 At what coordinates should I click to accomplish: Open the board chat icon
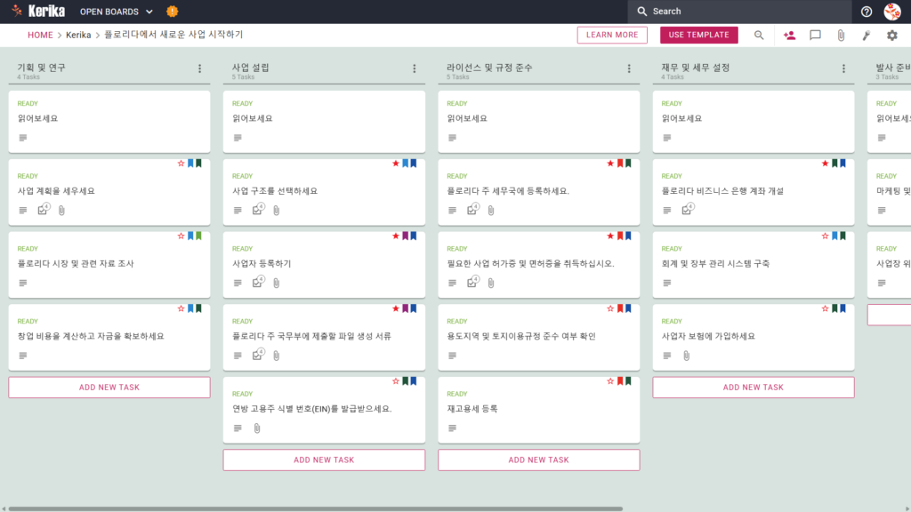(x=815, y=36)
